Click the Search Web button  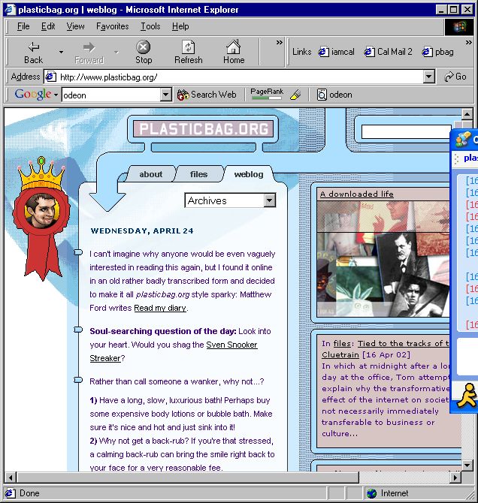click(207, 95)
